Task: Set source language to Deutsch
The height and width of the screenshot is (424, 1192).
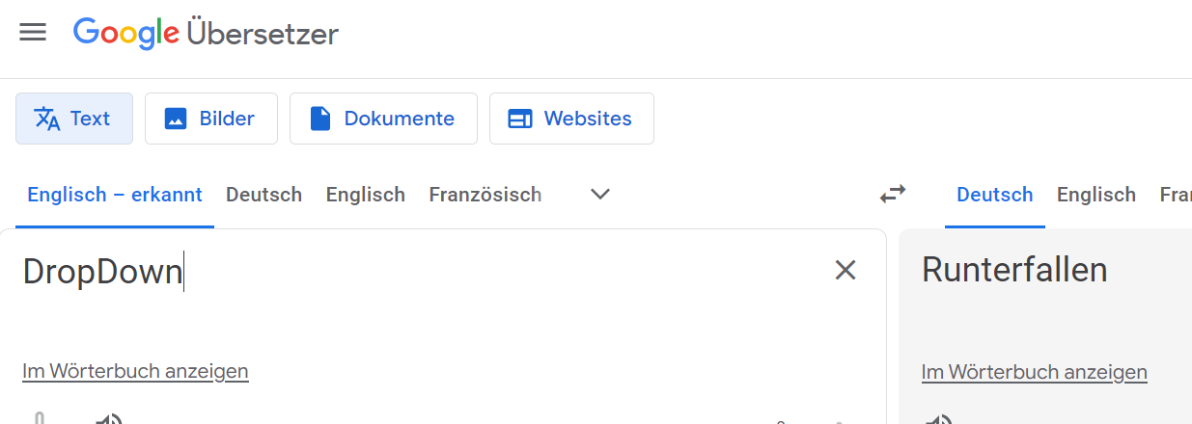Action: coord(263,195)
